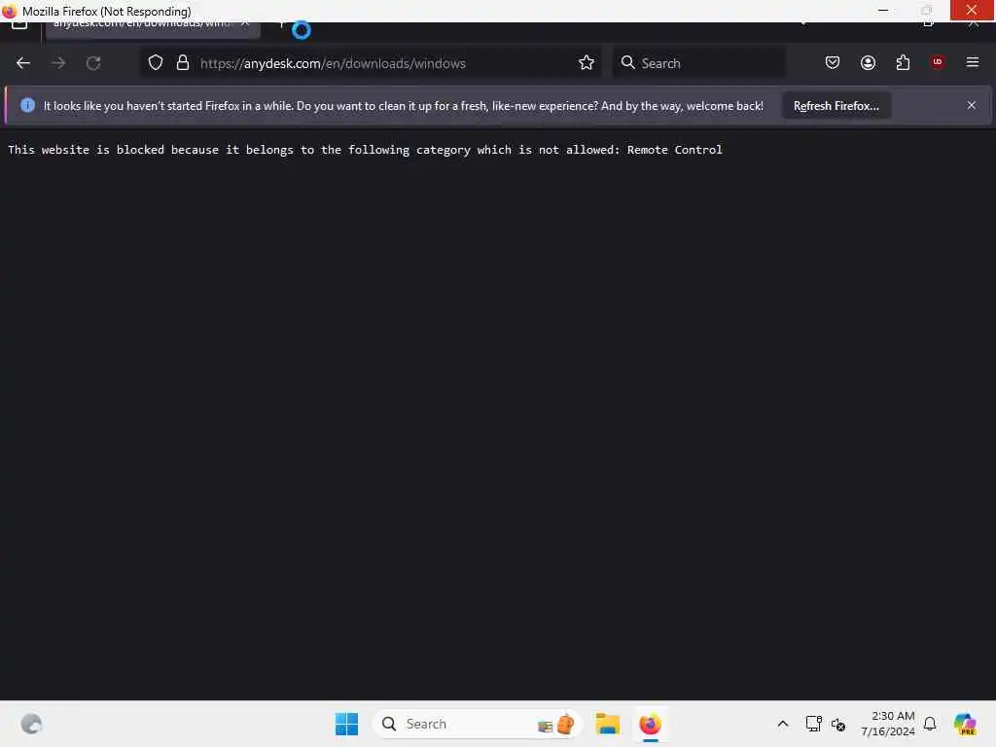Focus the Firefox Search box
The image size is (996, 747).
point(698,63)
